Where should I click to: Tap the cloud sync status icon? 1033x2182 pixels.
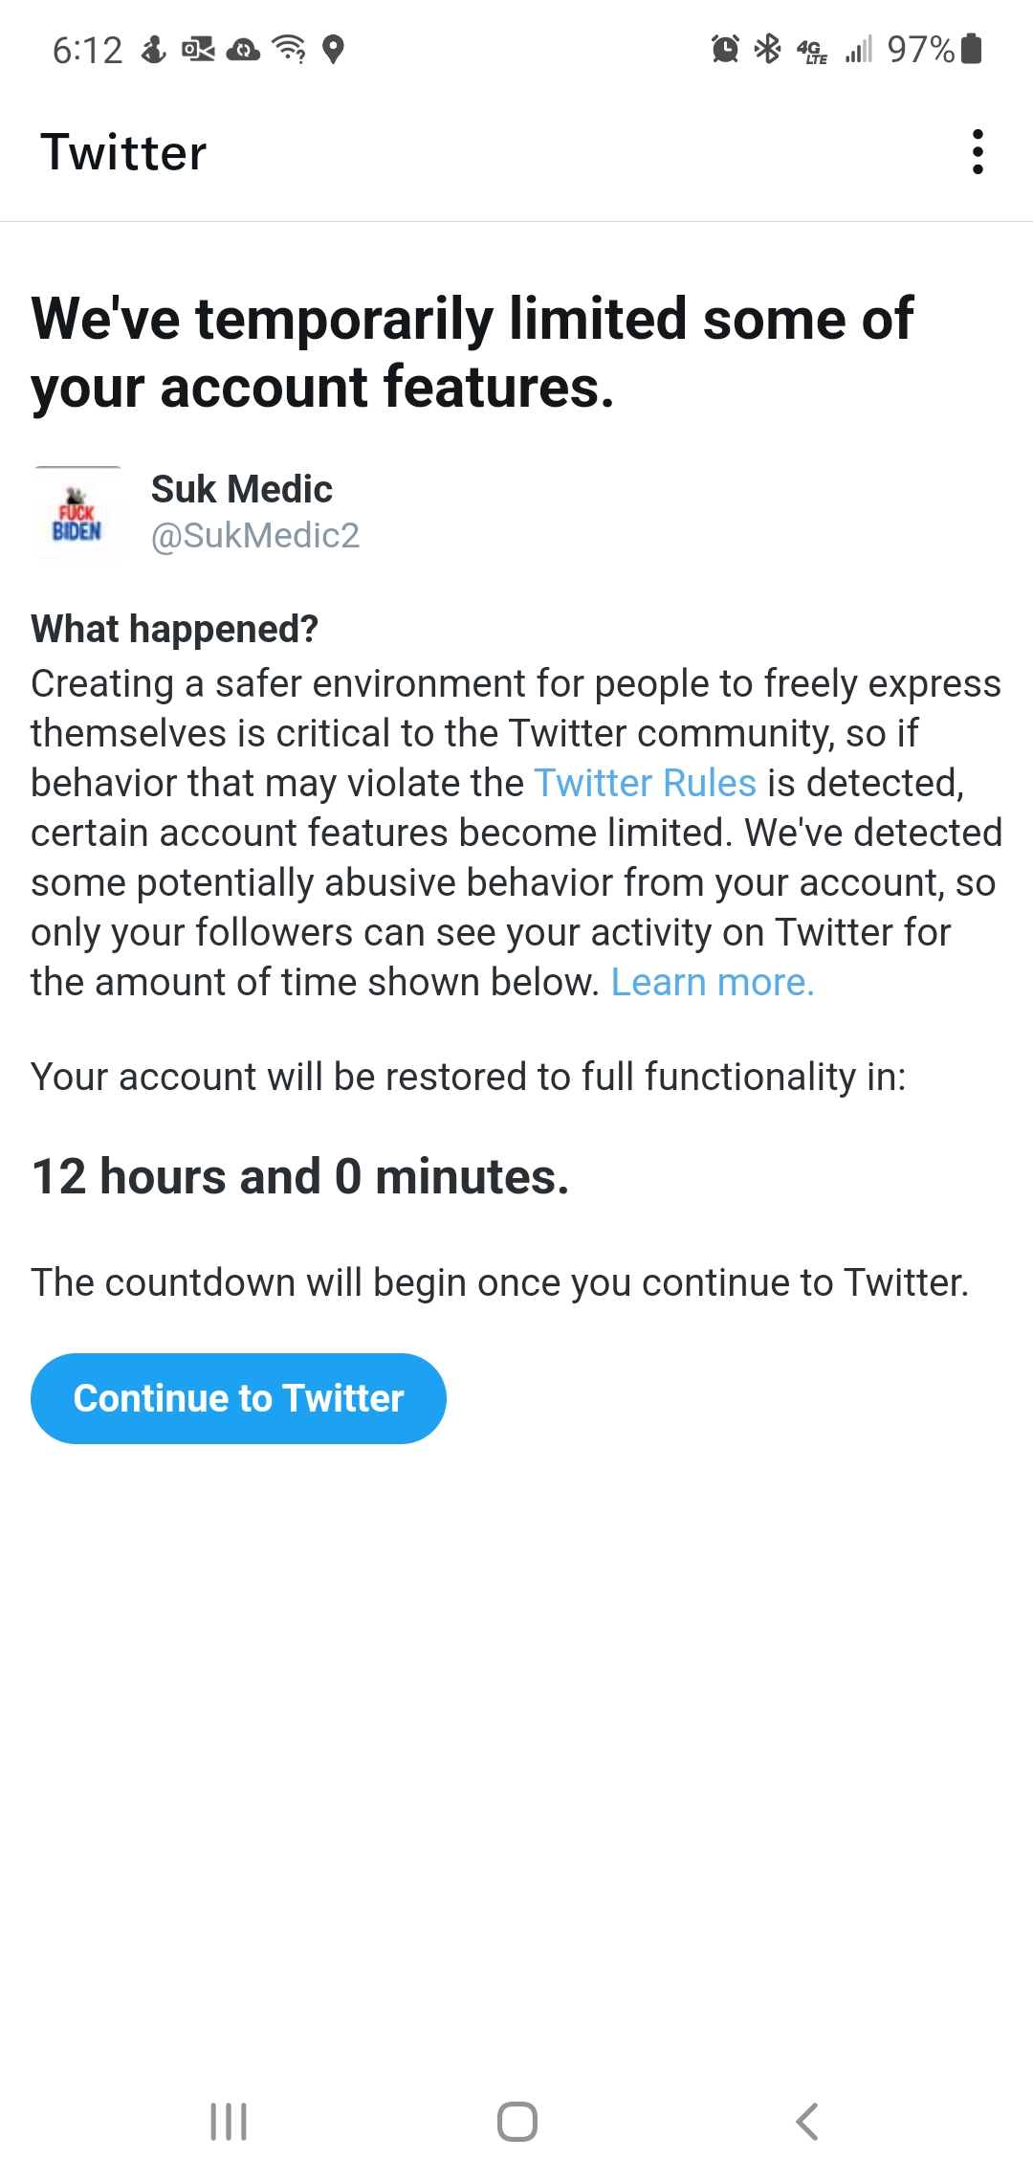pos(243,49)
